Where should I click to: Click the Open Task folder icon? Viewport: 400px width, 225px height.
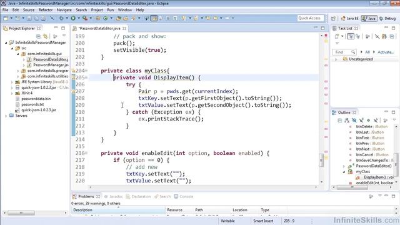126,18
